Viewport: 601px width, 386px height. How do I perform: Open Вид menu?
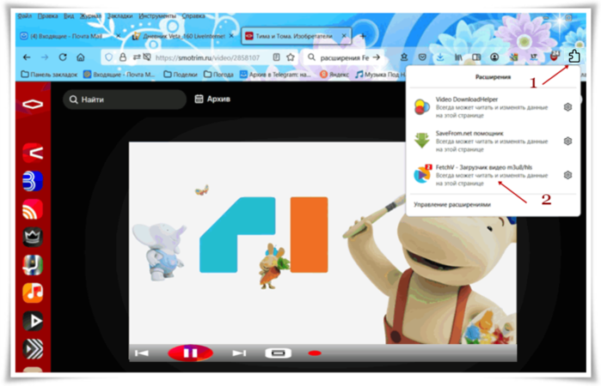click(x=69, y=16)
